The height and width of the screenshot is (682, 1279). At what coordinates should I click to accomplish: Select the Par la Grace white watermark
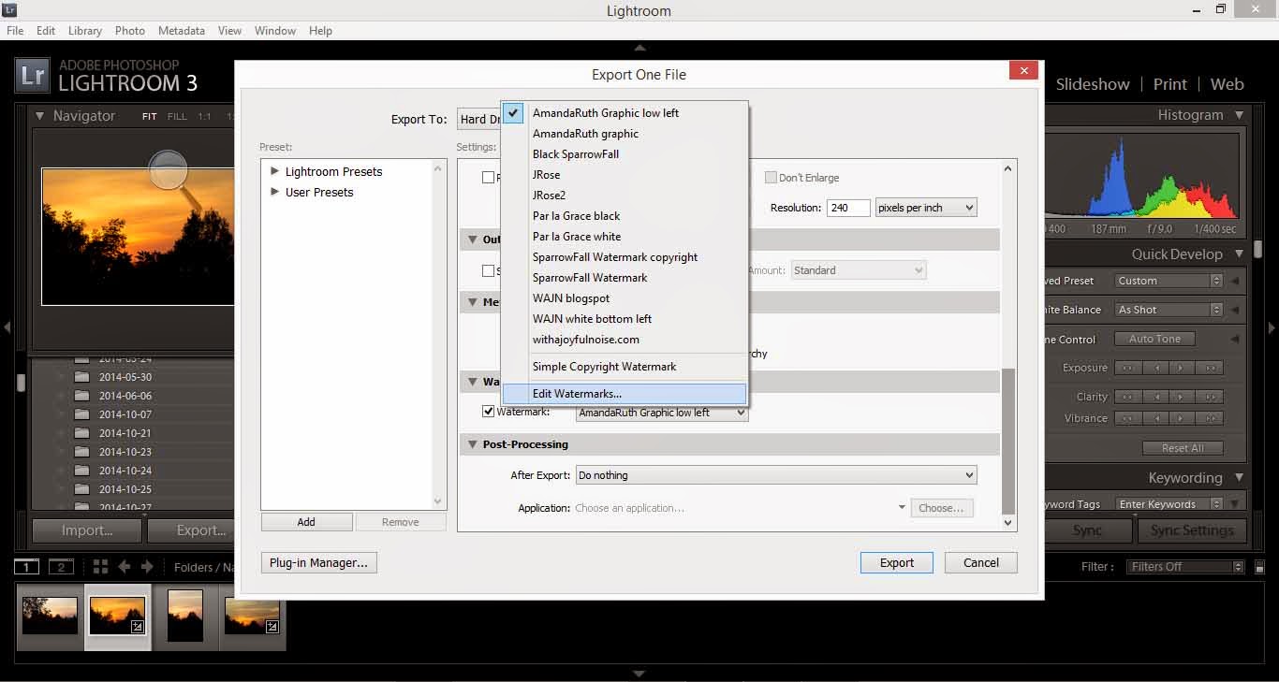click(577, 237)
